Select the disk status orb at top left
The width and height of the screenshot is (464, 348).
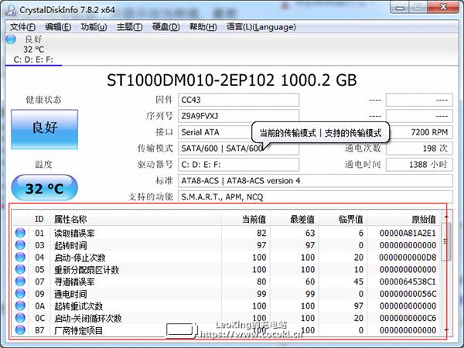(11, 39)
